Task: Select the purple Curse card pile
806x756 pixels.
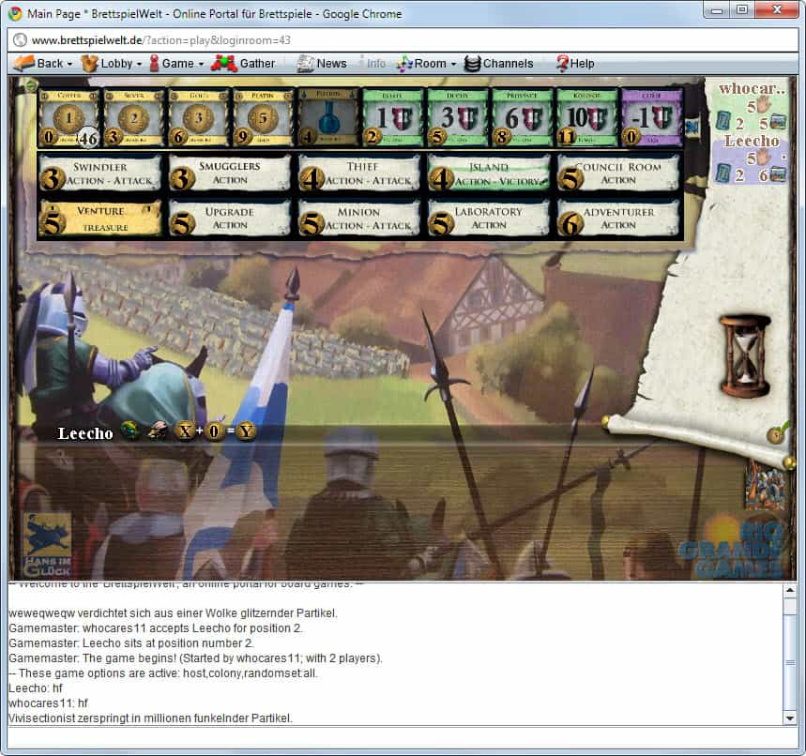Action: [652, 117]
